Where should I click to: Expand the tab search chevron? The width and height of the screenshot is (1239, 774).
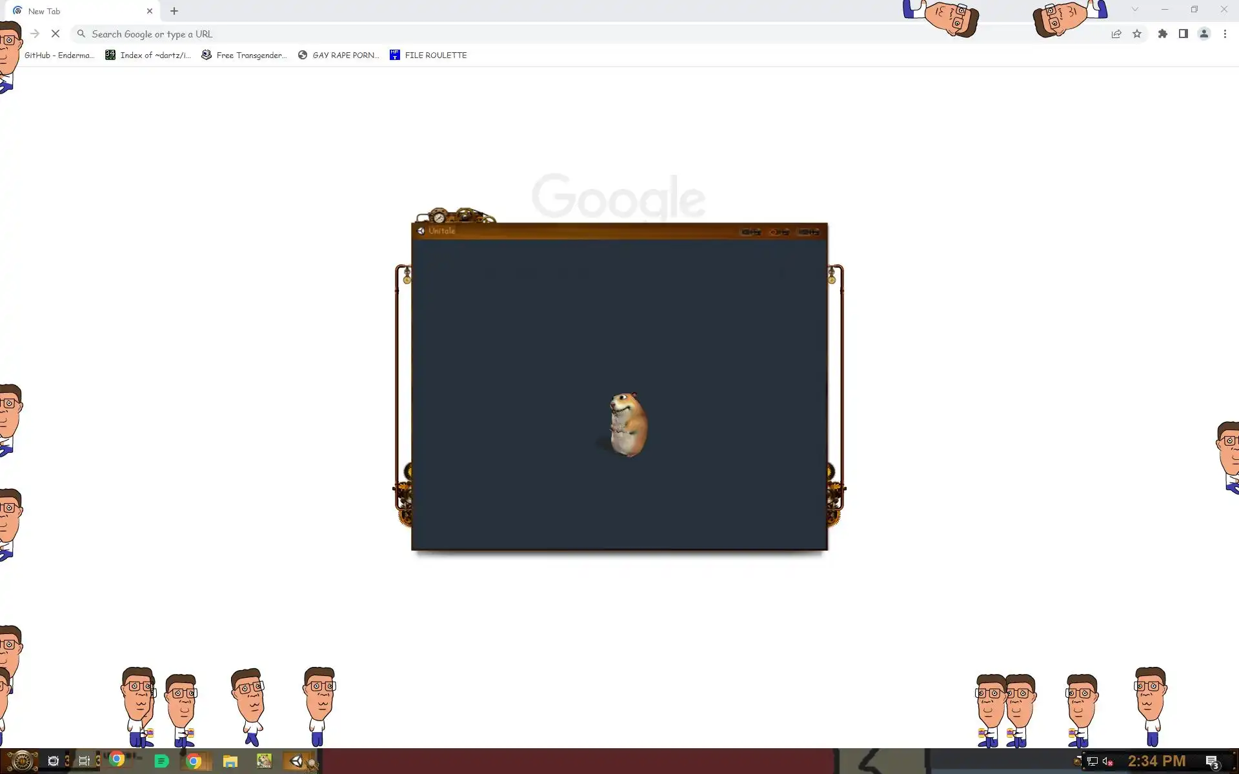[1134, 10]
